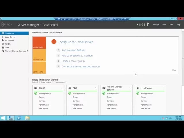Open navigation history dropdown arrow
Image resolution: width=184 pixels, height=138 pixels.
pos(11,25)
